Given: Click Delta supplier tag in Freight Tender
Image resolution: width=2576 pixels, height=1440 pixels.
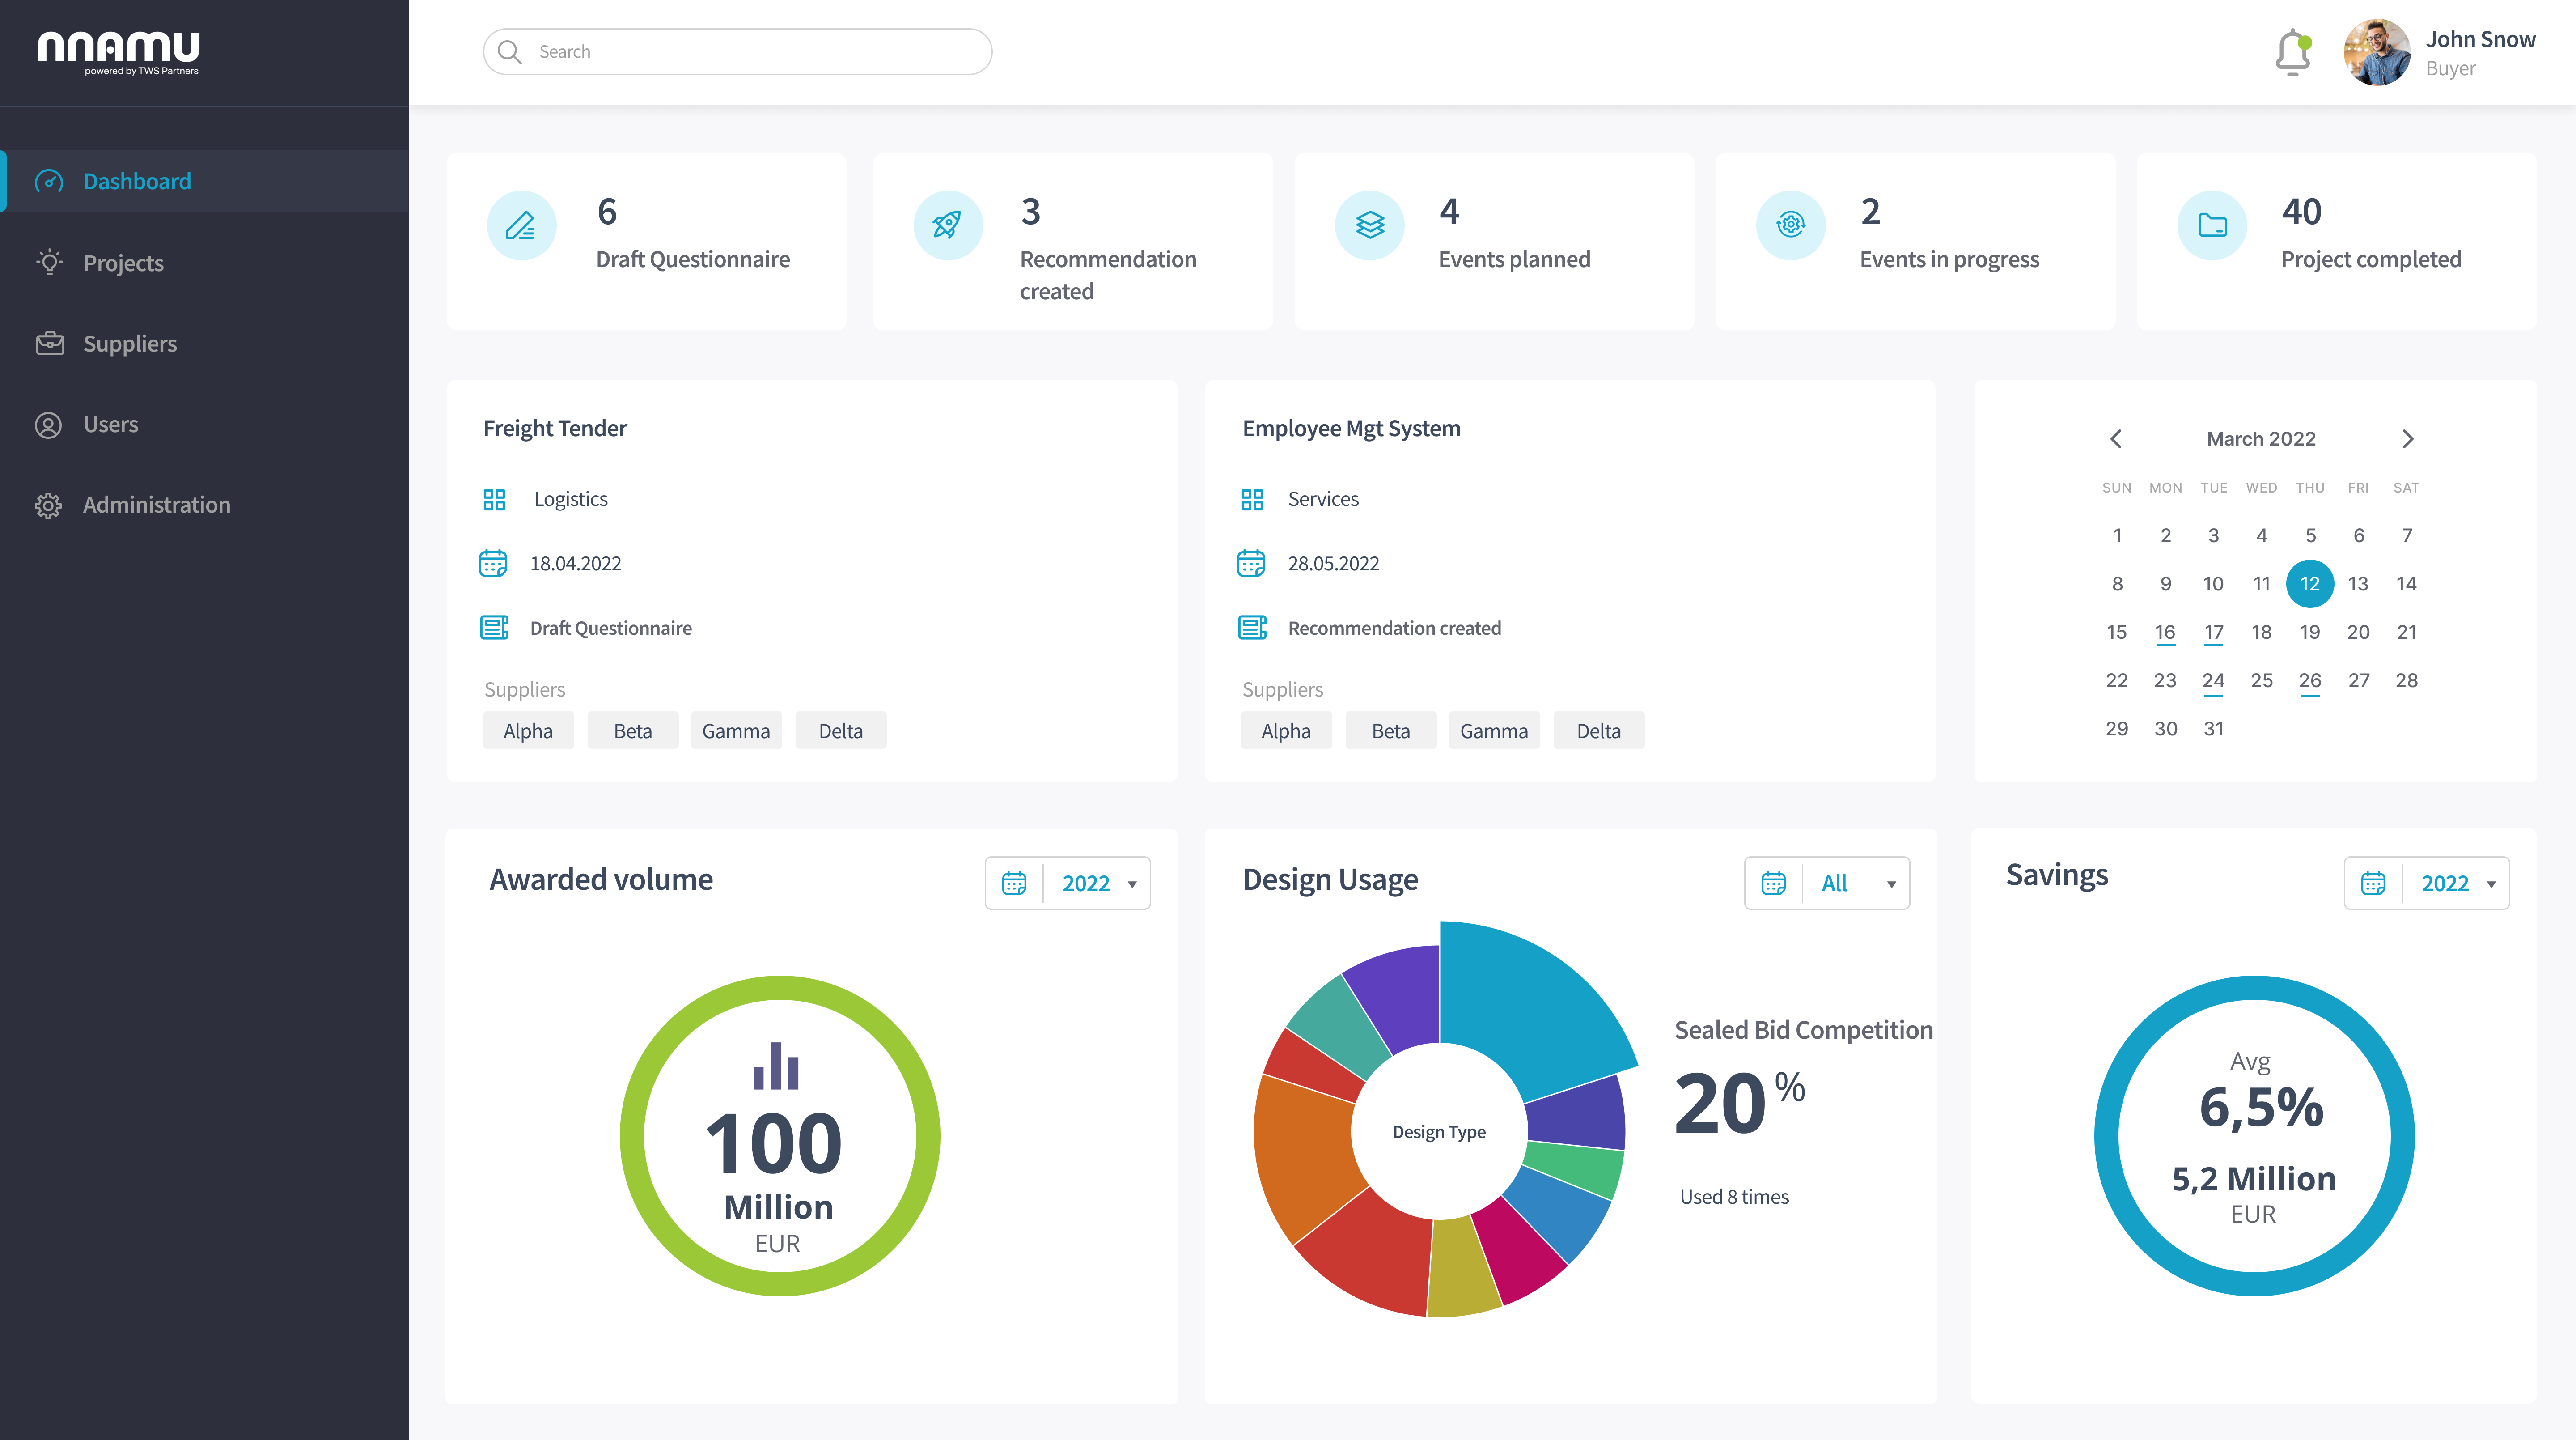Looking at the screenshot, I should click(840, 731).
